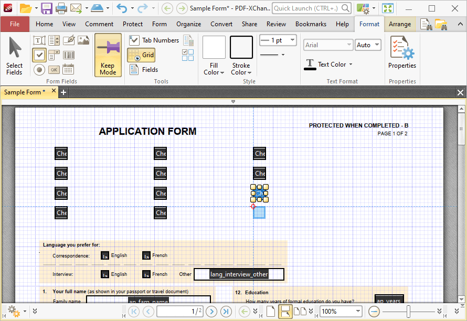
Task: Switch to the Comment tab
Action: (x=99, y=24)
